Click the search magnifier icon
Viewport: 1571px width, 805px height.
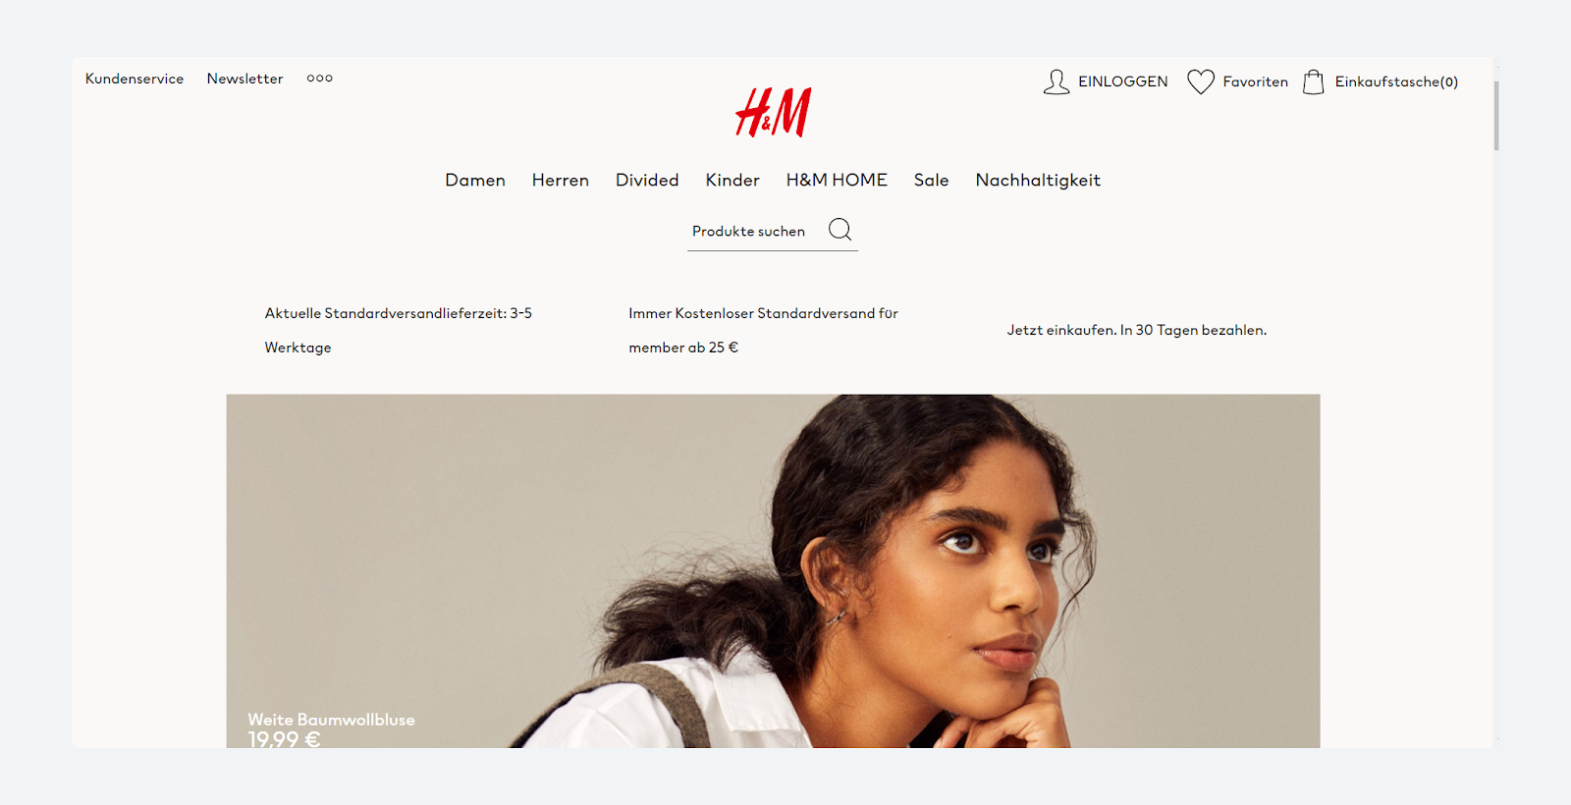tap(840, 230)
